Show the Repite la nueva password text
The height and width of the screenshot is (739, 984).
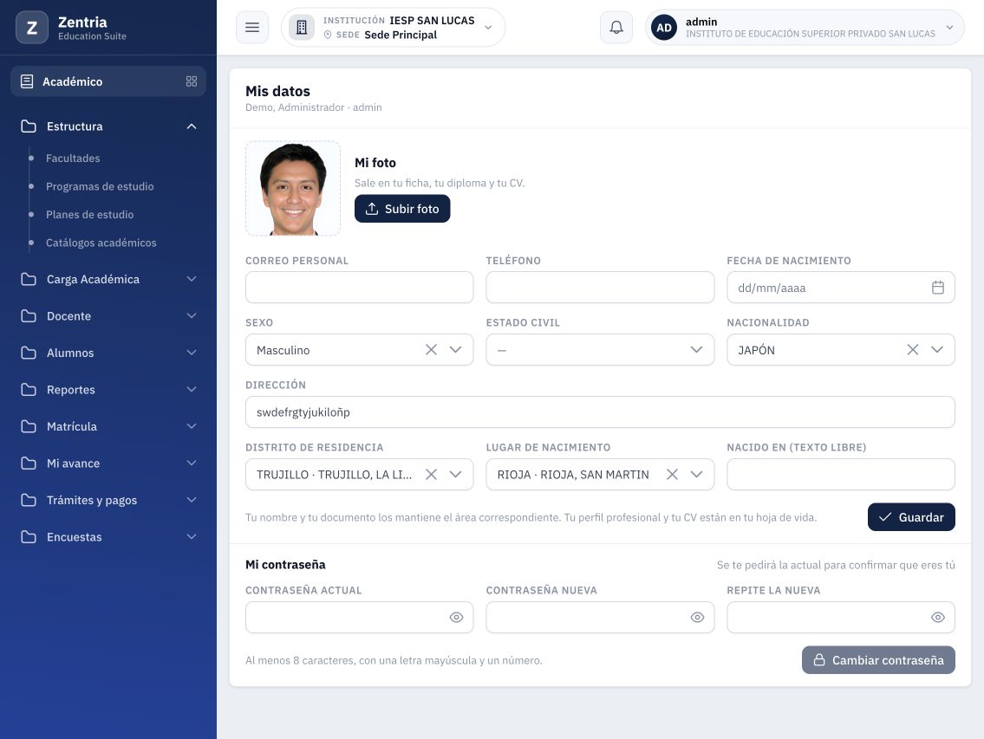[x=937, y=618]
